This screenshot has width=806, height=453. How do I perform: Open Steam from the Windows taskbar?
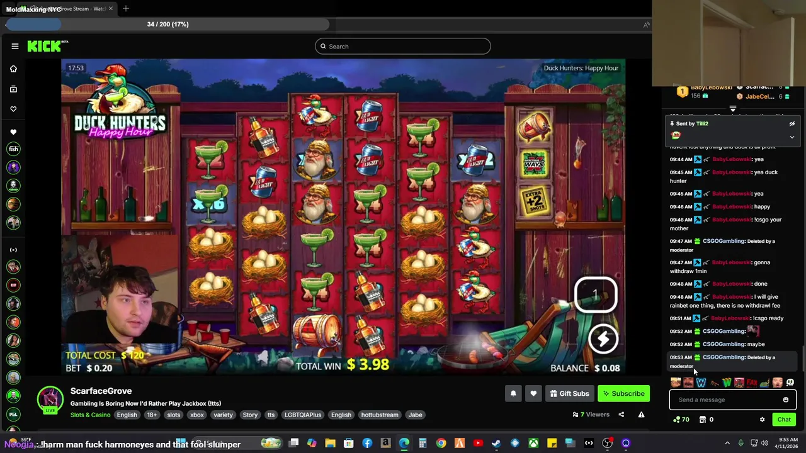(496, 444)
